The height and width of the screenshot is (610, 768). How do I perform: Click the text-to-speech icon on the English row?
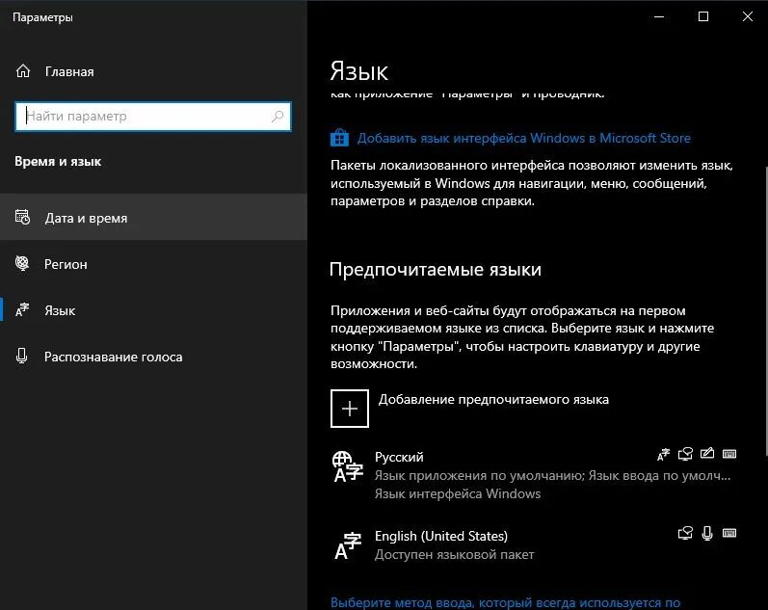tap(686, 532)
